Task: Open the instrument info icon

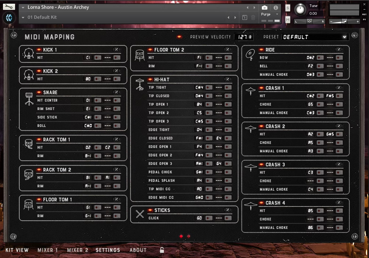Action: pos(275,8)
